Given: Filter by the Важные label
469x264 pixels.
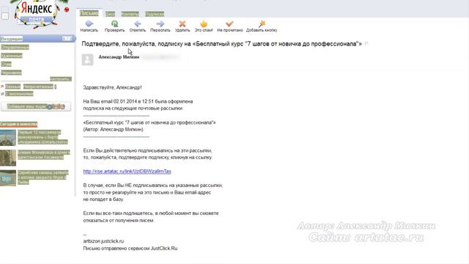Looking at the screenshot, I should 13,87.
